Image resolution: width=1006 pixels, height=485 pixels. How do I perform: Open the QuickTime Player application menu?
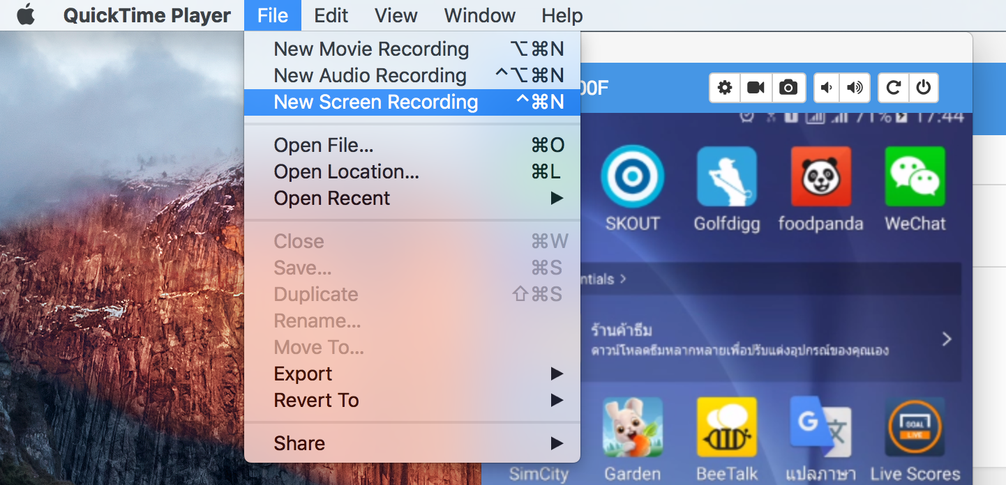point(147,15)
